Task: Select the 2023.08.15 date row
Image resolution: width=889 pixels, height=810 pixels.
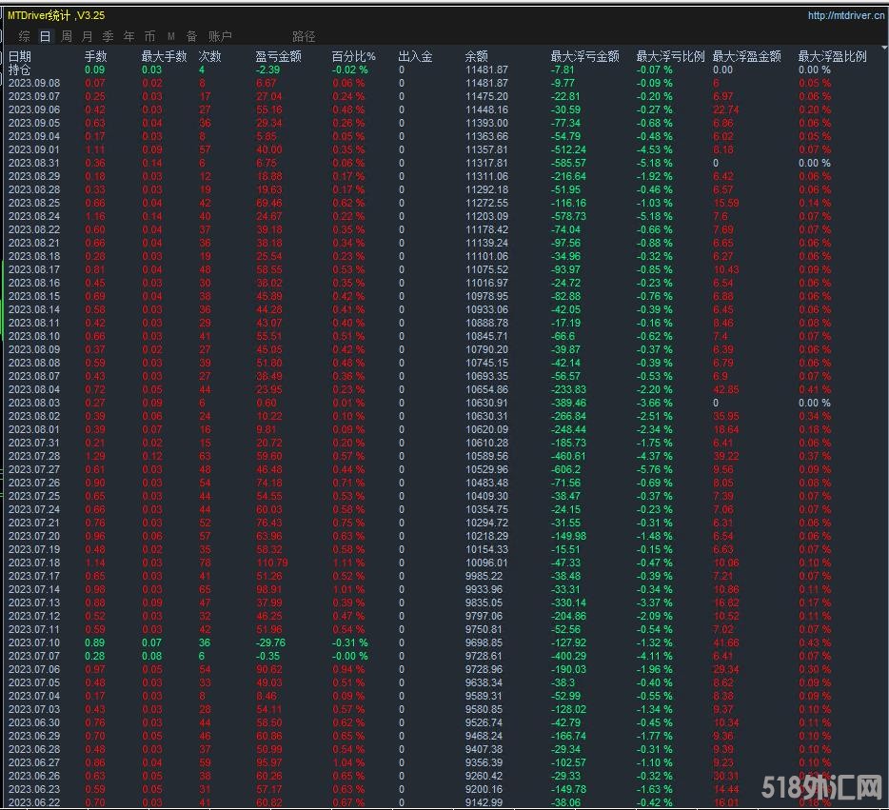Action: (34, 296)
